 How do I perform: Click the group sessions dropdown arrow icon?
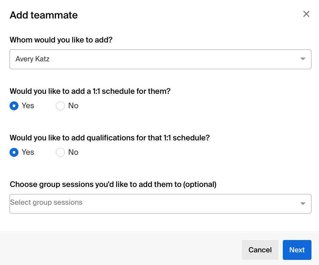coord(303,203)
